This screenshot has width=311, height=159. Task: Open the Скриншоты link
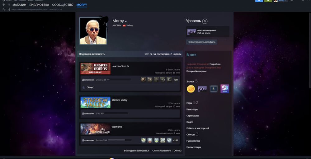pyautogui.click(x=193, y=116)
